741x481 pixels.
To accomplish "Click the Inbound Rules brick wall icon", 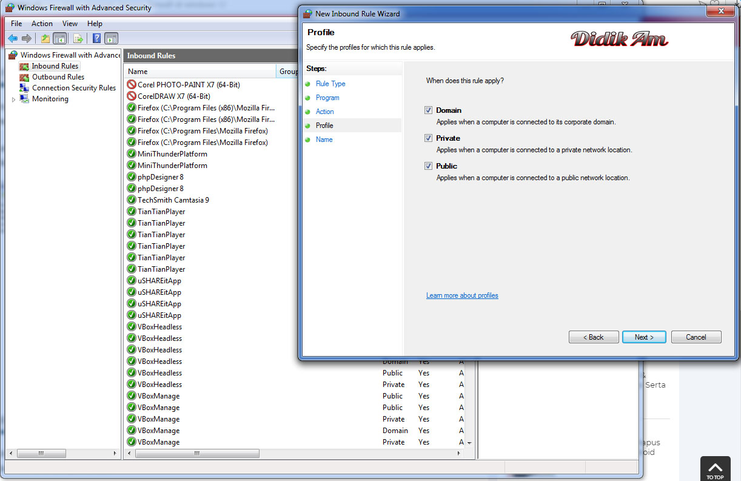I will [x=24, y=66].
